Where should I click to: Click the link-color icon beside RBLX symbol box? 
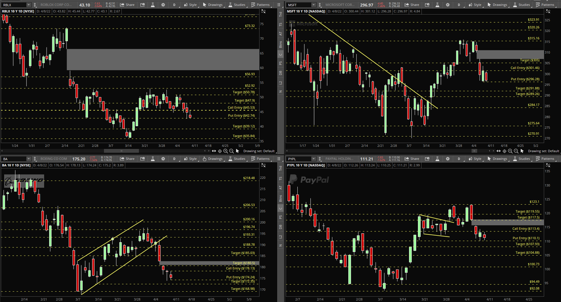[x=35, y=4]
